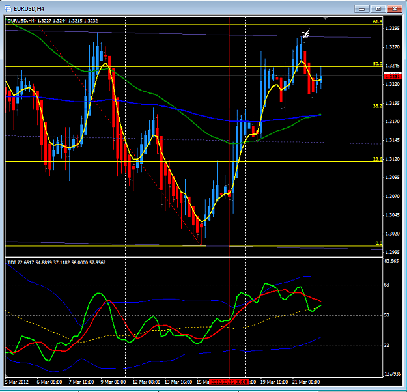Click the 1.3170 price on the scale
Image resolution: width=407 pixels, height=392 pixels.
393,122
